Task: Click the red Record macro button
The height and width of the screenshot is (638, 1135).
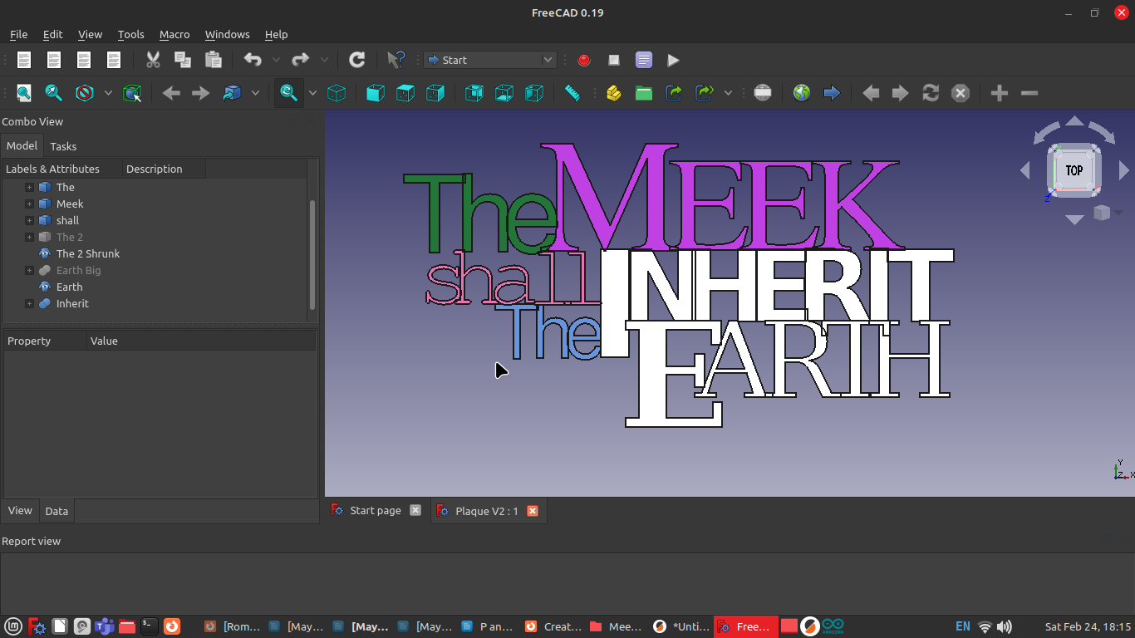Action: 584,60
